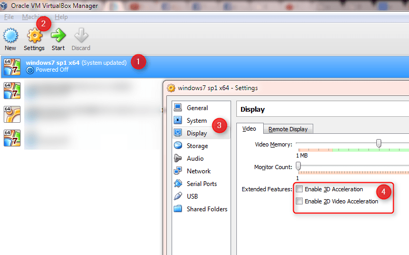Click the Extended Features label
Image resolution: width=409 pixels, height=255 pixels.
pyautogui.click(x=267, y=189)
